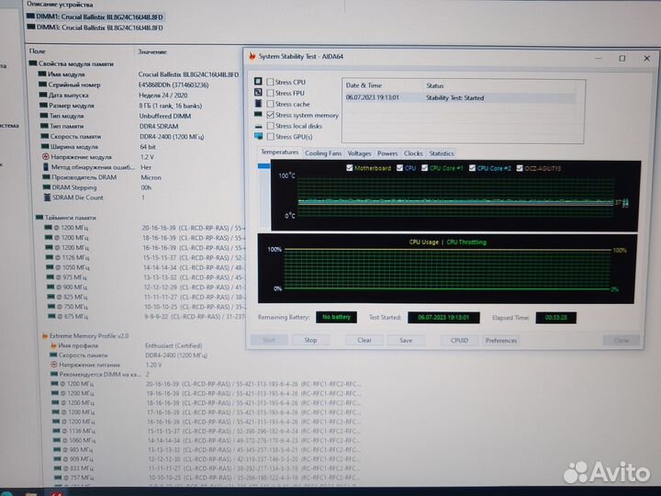
Task: Click the memory icon beside Stress system memory
Action: click(258, 114)
